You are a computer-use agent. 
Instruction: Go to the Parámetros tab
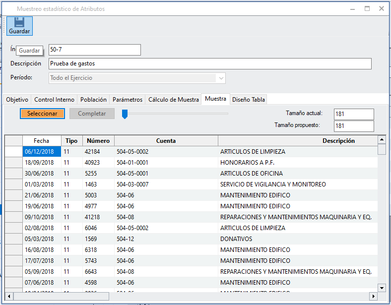tap(128, 100)
